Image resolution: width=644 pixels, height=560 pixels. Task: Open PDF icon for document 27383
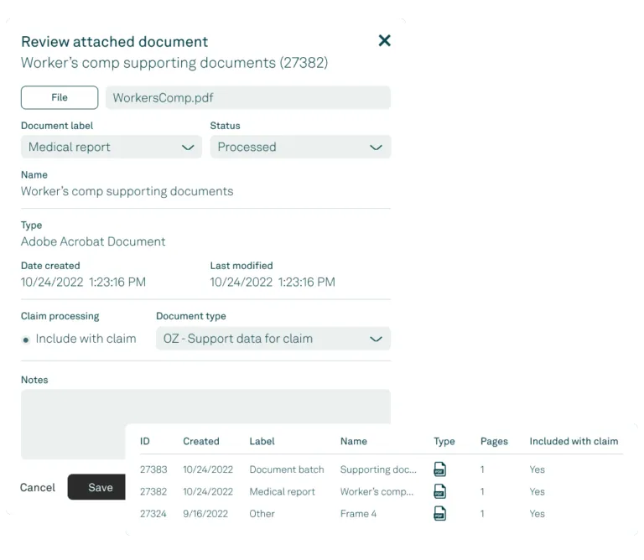[439, 469]
